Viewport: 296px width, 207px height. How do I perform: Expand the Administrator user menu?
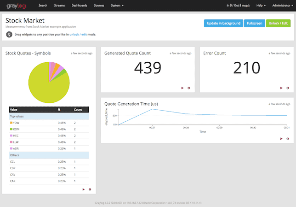(x=283, y=6)
